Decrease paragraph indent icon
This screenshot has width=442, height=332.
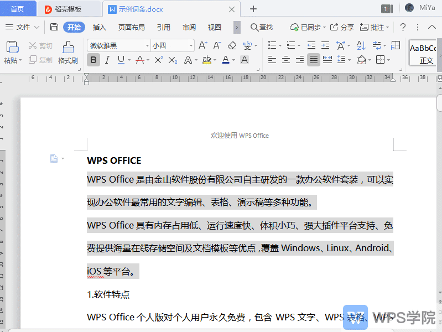tap(311, 45)
